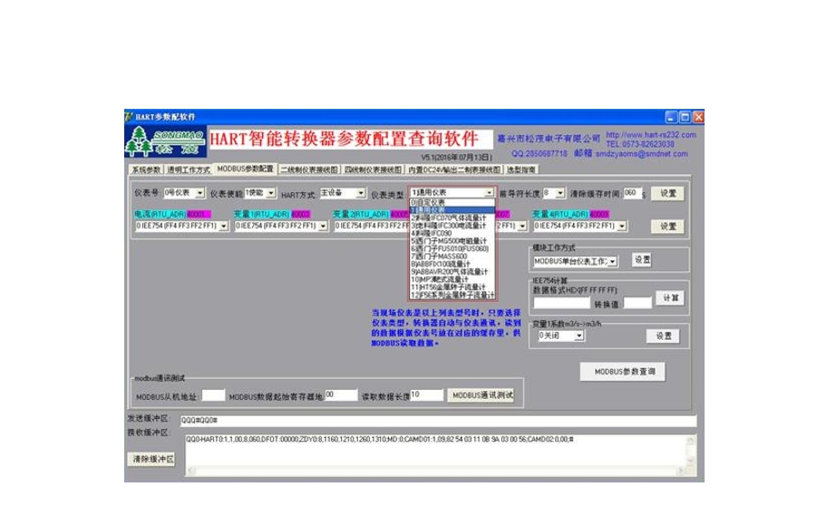The height and width of the screenshot is (516, 827).
Task: Minimize the HART configuration window
Action: tap(671, 117)
